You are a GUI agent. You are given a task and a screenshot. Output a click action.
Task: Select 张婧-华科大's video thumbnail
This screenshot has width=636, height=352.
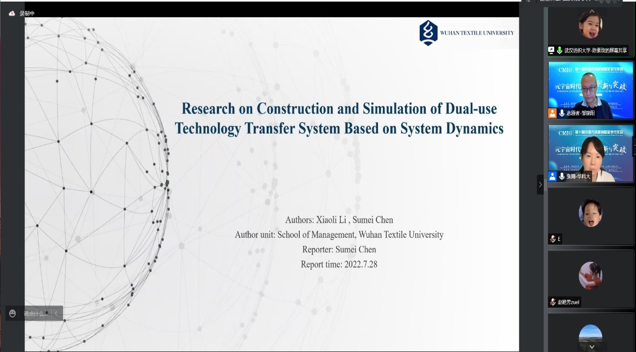point(590,149)
